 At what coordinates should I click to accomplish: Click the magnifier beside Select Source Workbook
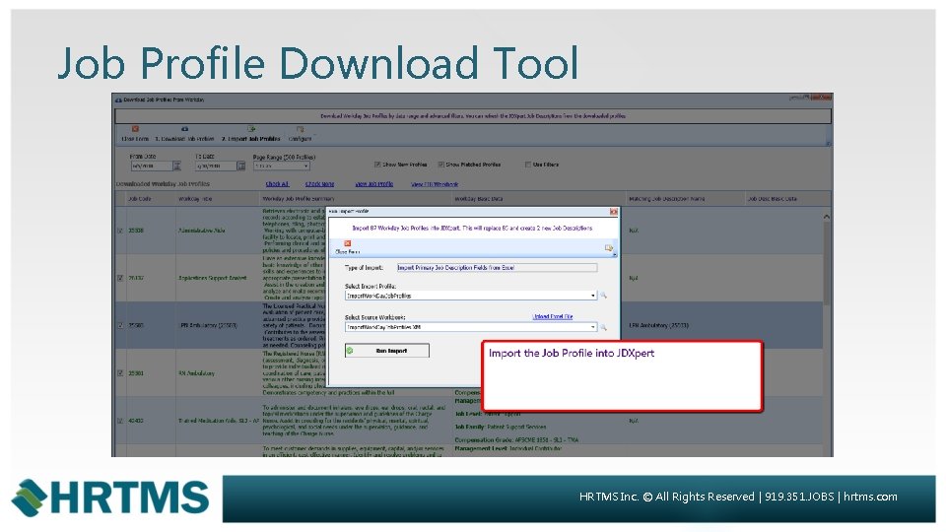(603, 327)
